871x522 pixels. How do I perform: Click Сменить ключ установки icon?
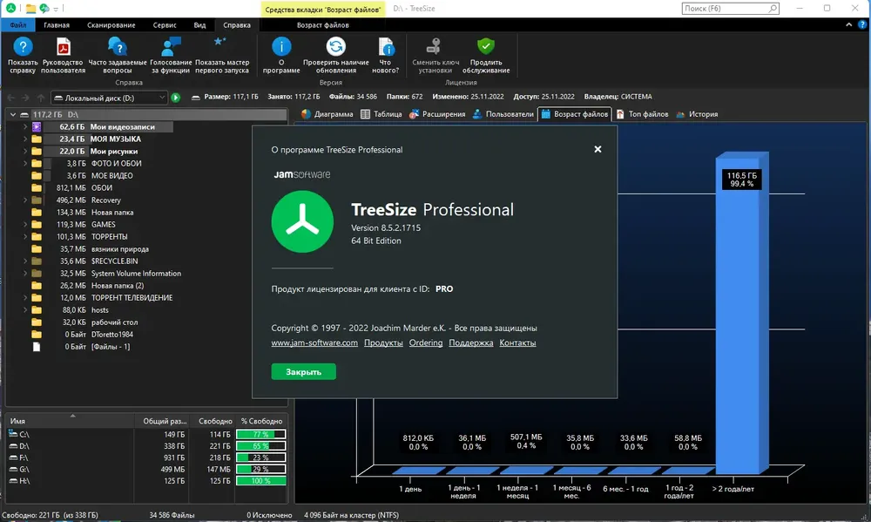[435, 47]
